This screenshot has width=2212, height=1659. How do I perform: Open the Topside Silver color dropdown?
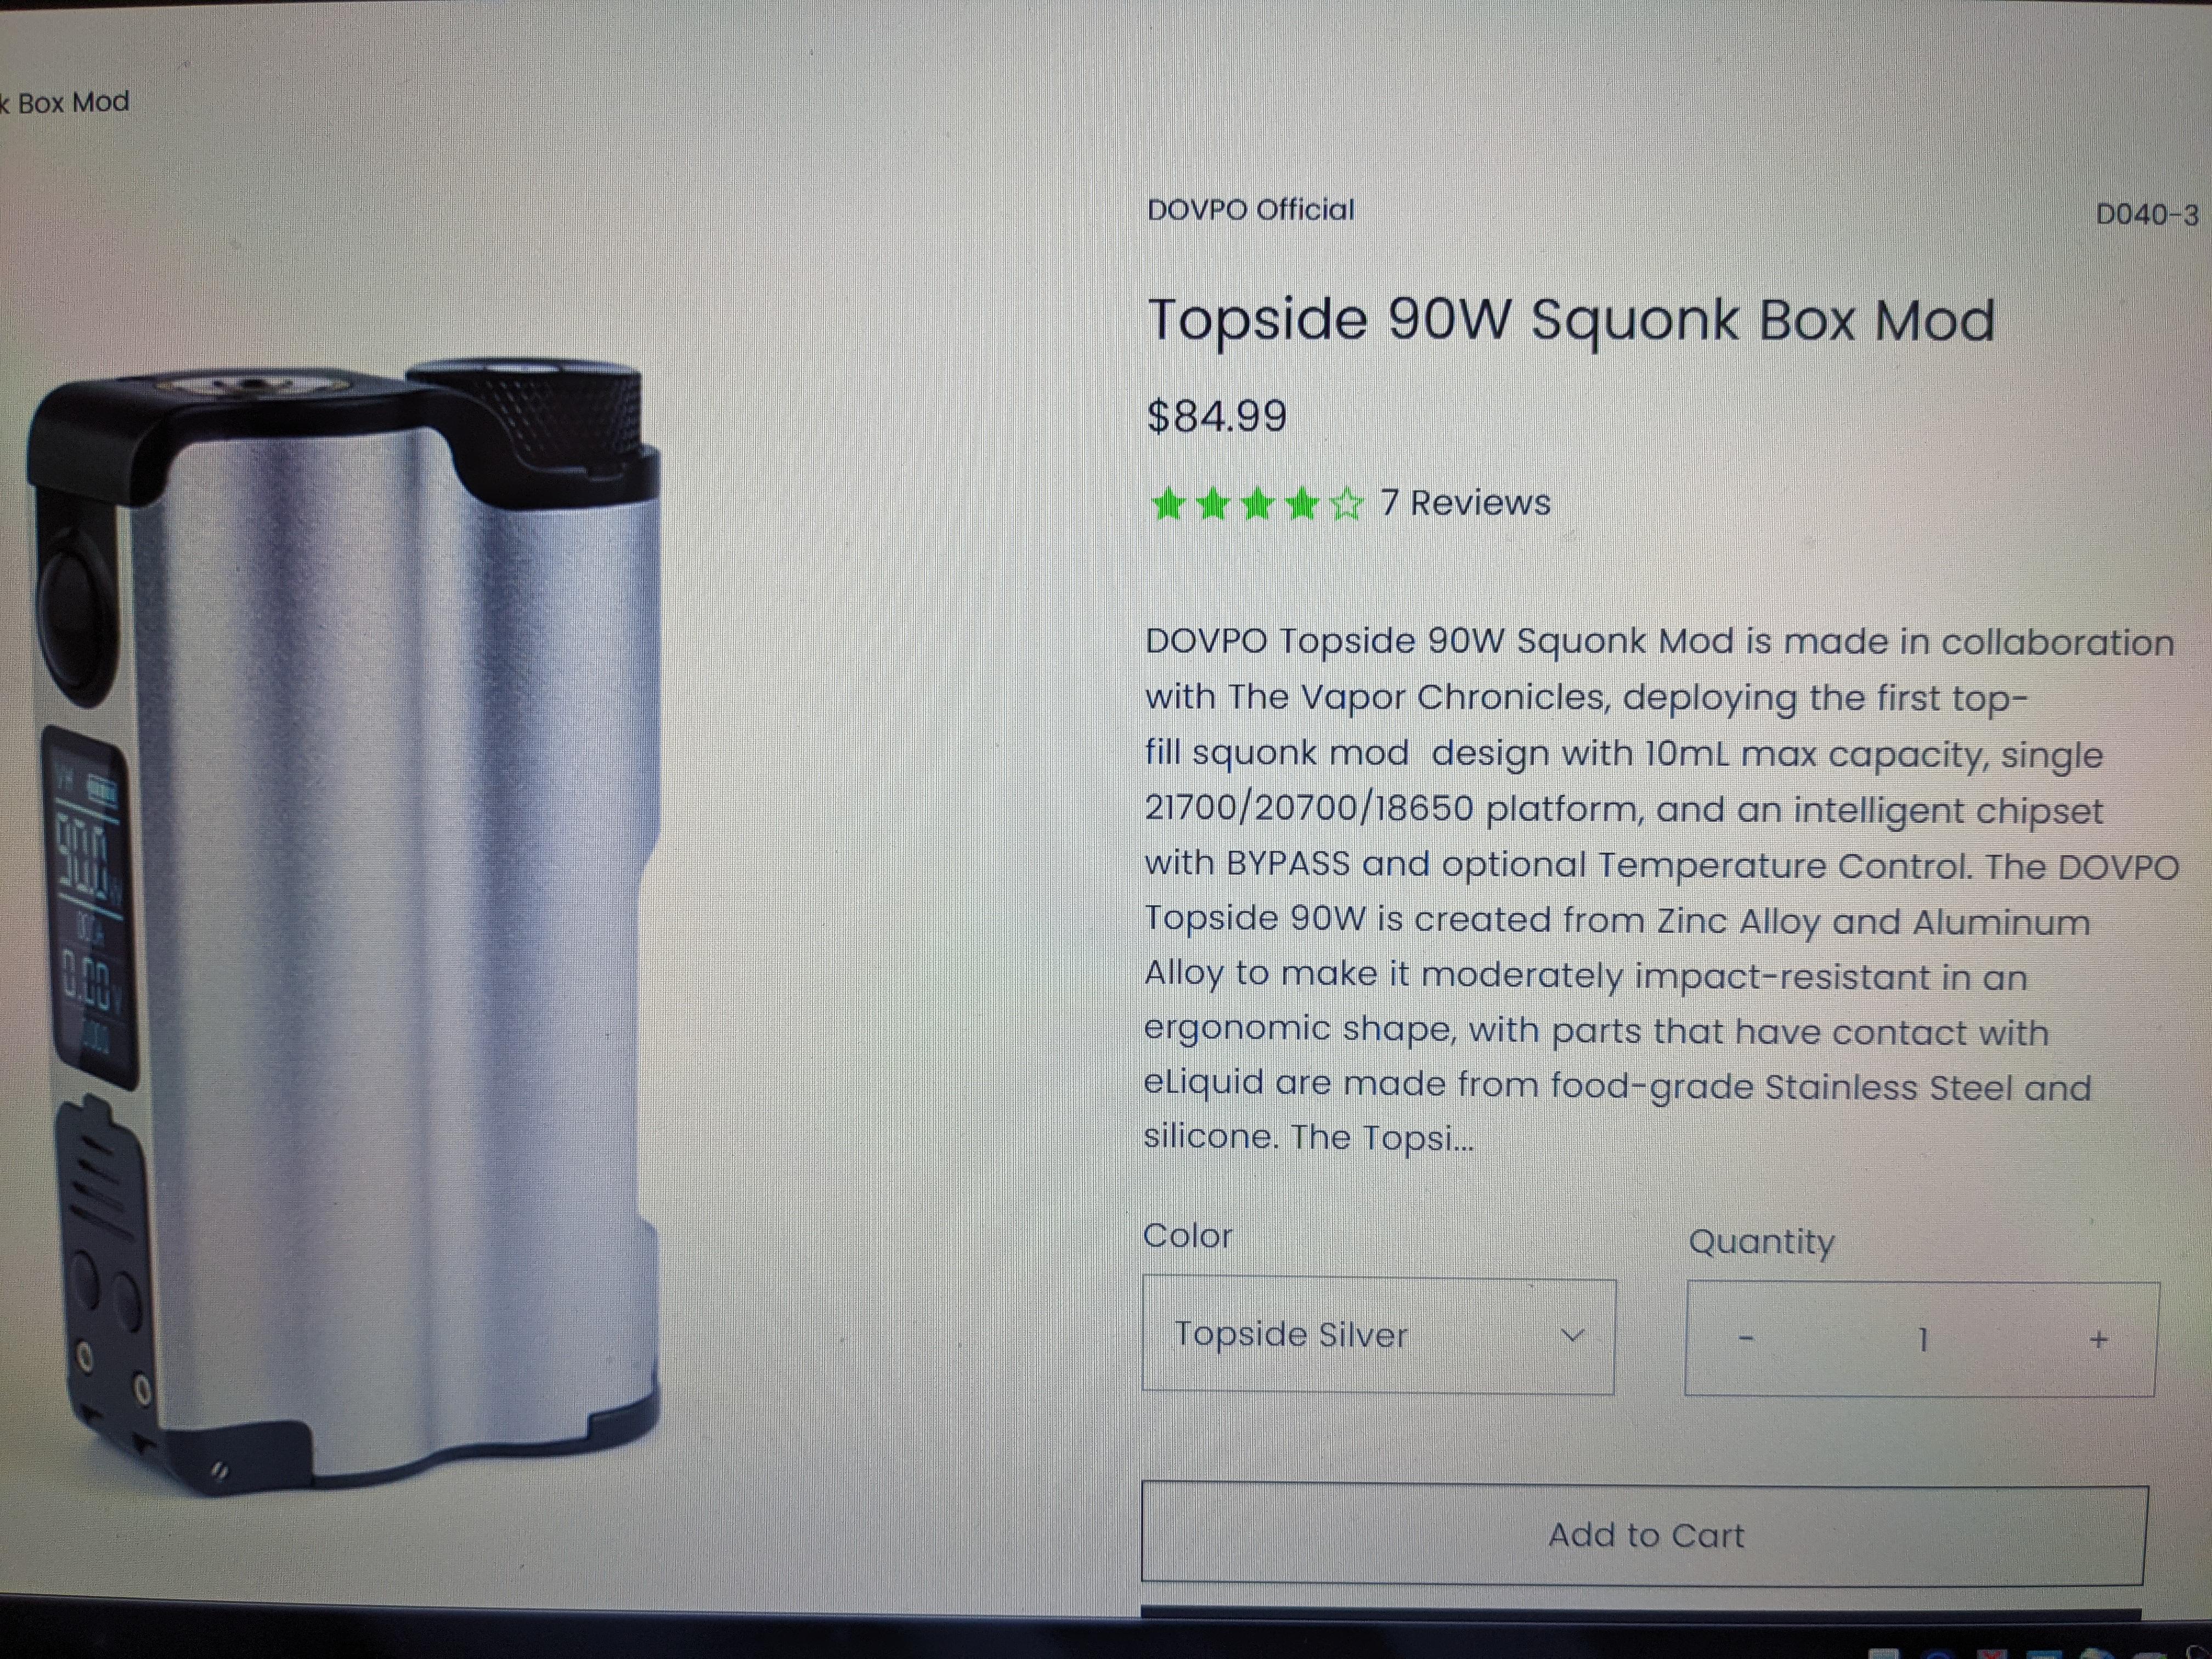1378,1336
